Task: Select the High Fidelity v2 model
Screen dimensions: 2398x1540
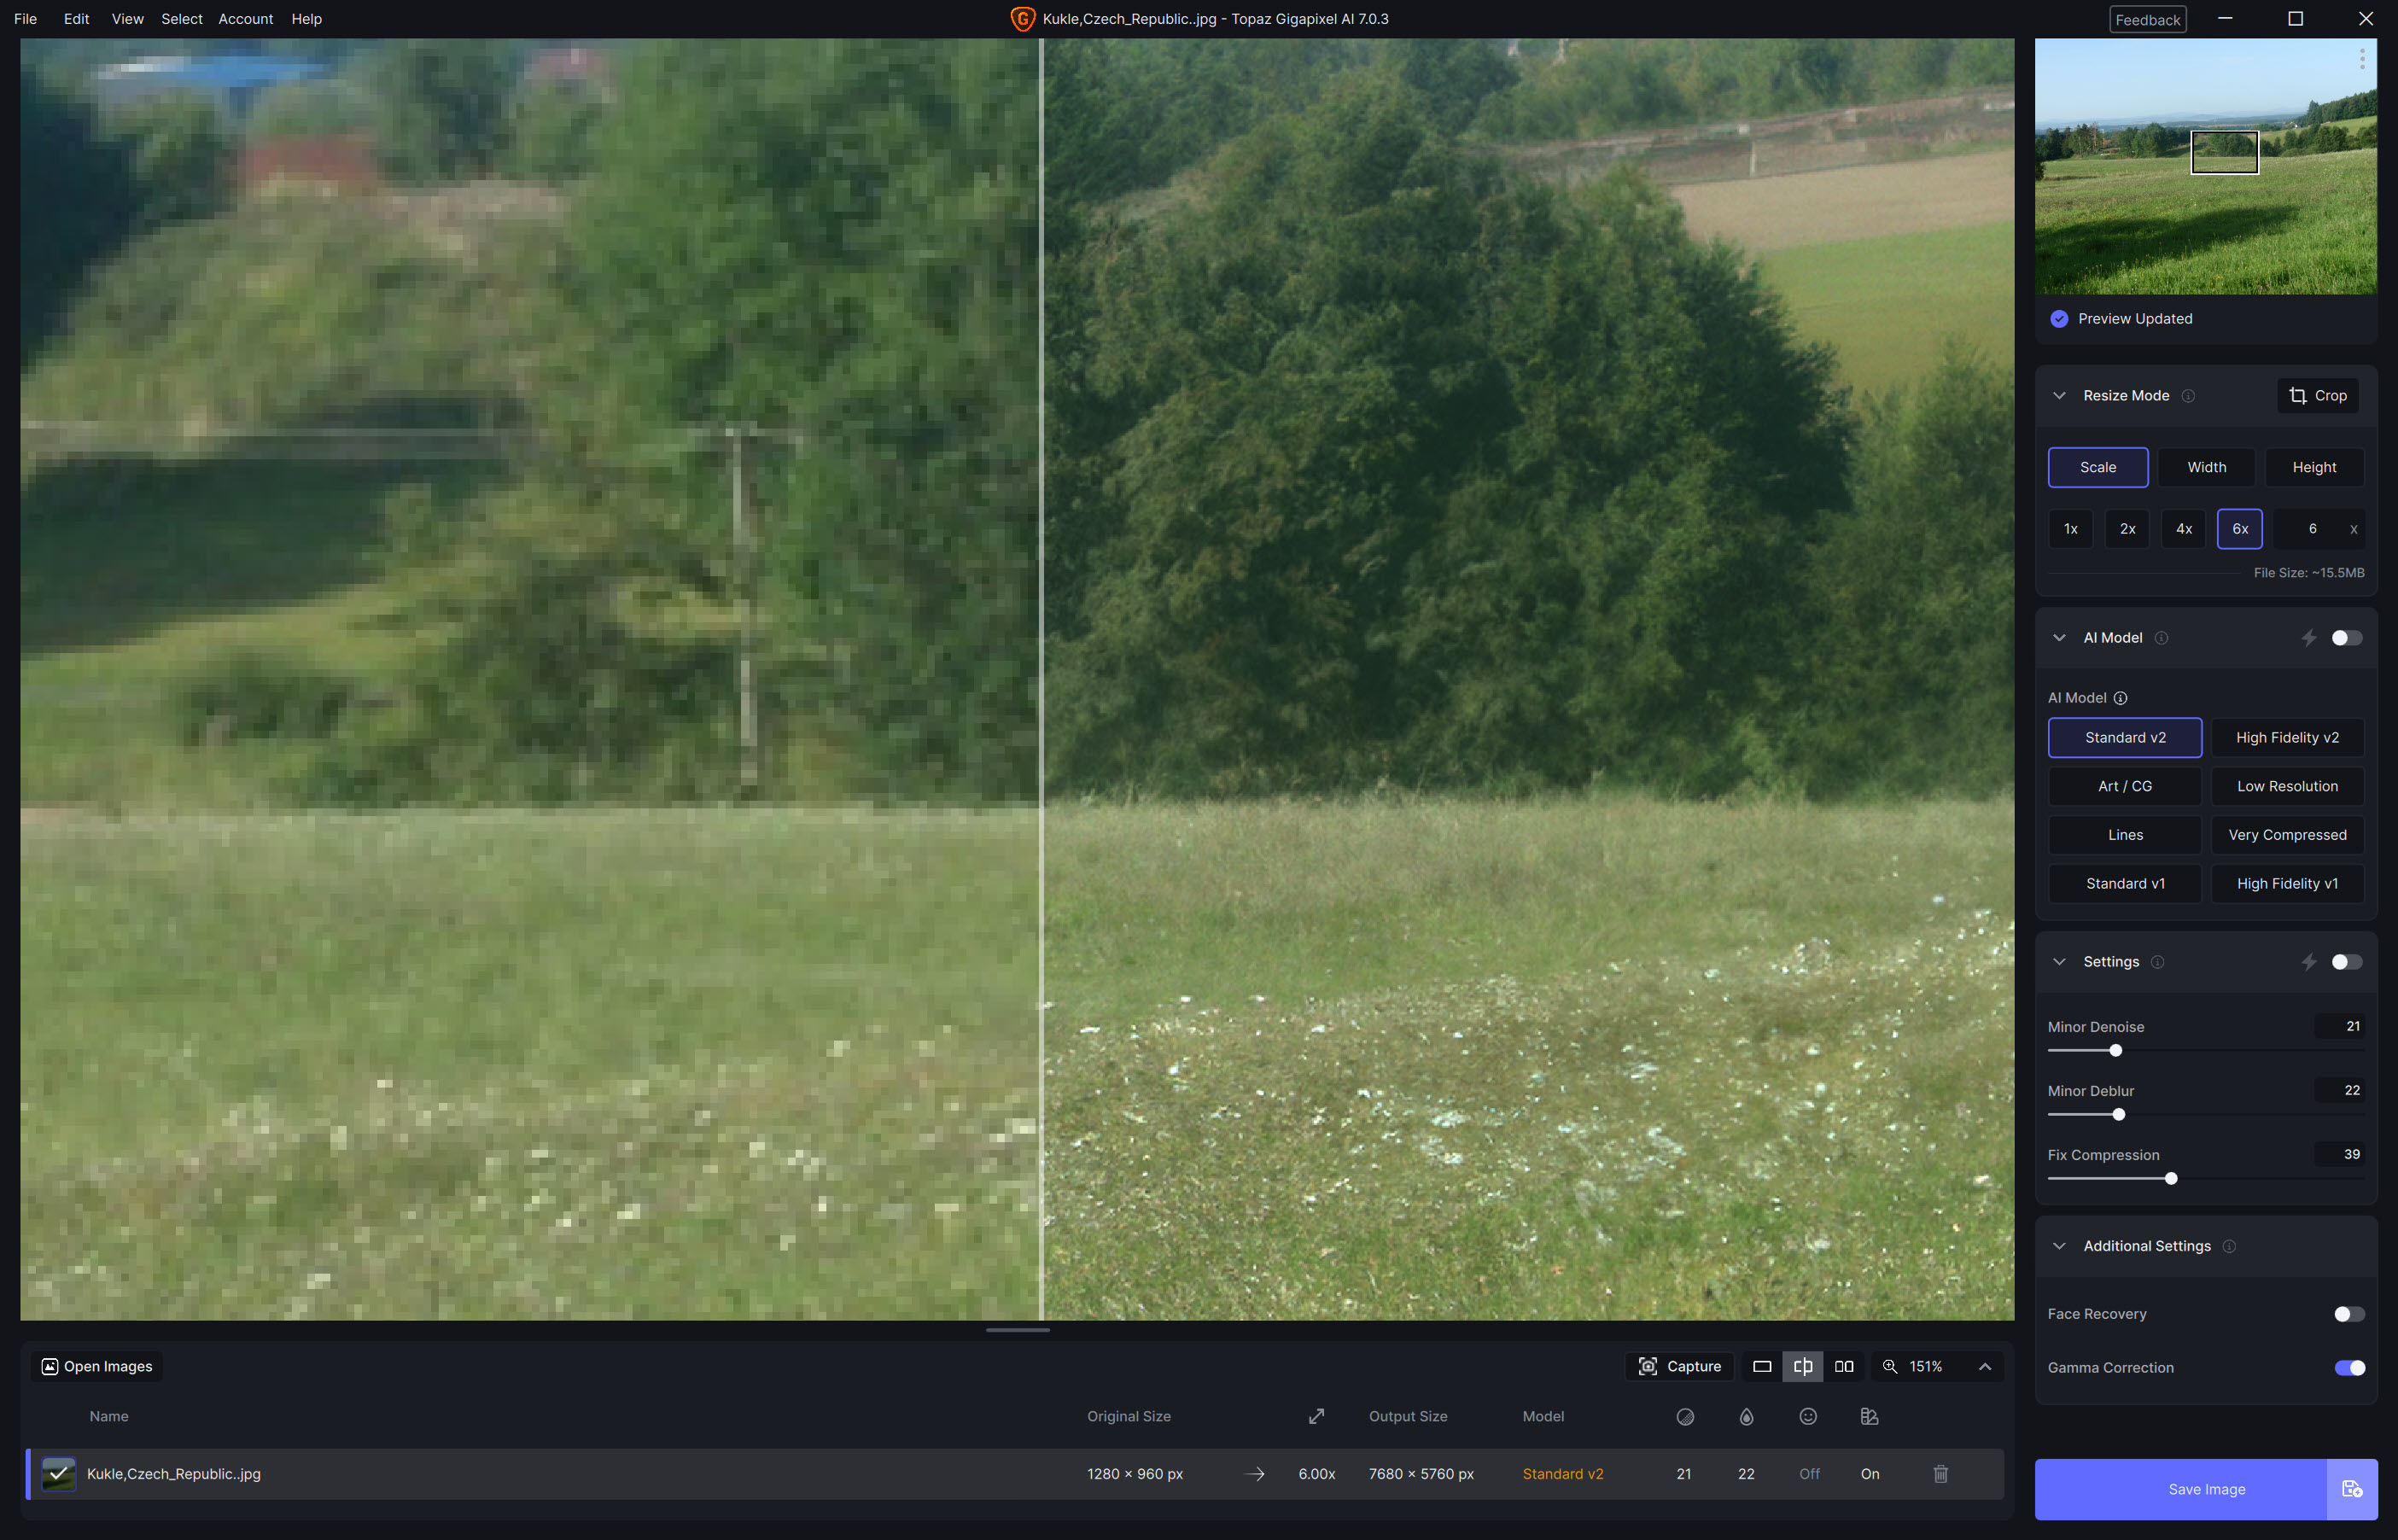Action: pyautogui.click(x=2286, y=738)
